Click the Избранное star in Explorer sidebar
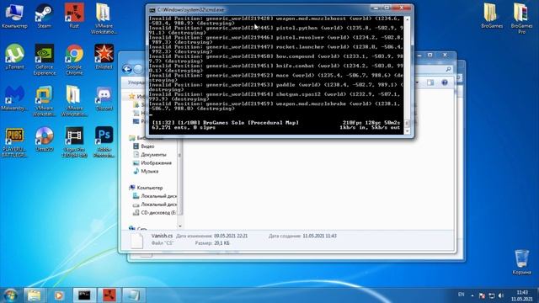The image size is (539, 303). pyautogui.click(x=131, y=97)
